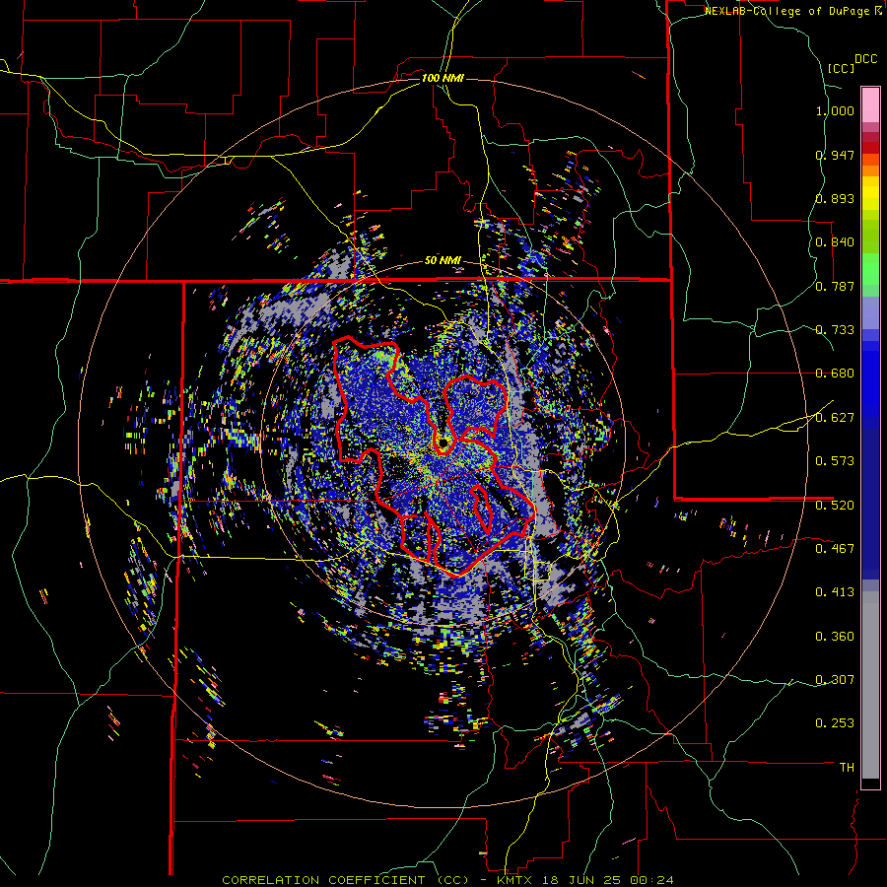
Task: Click the 0.627 legend value
Action: pyautogui.click(x=835, y=418)
